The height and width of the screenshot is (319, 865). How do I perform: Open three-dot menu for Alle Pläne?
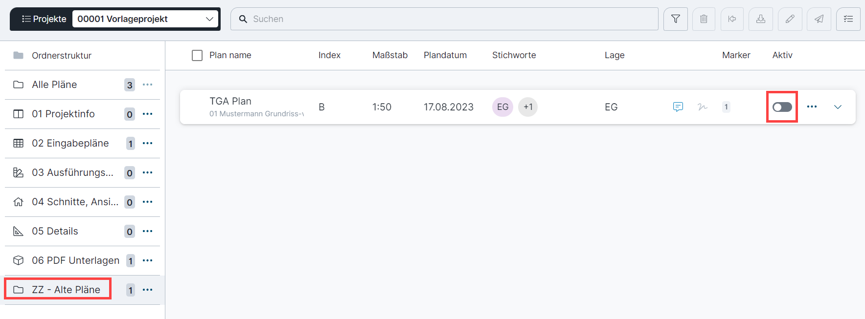[x=148, y=85]
